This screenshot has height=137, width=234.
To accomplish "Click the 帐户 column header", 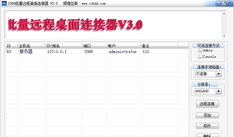I will pos(124,46).
